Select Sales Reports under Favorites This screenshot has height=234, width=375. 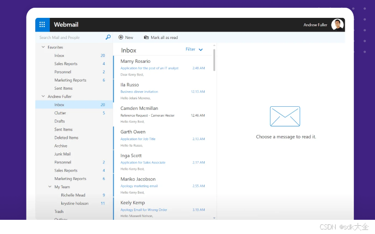click(x=74, y=64)
